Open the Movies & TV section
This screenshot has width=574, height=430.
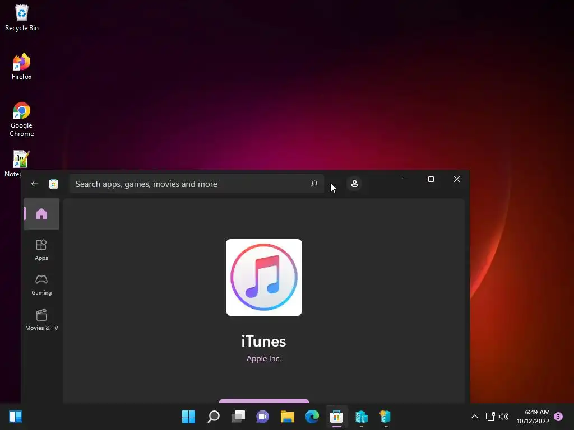tap(41, 320)
